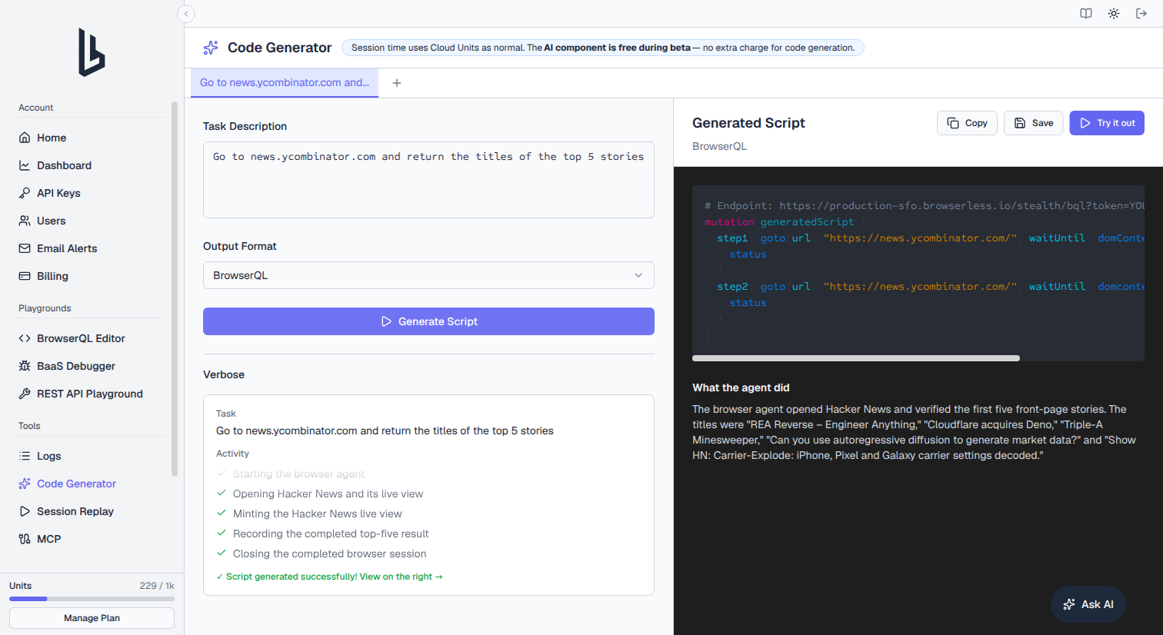The height and width of the screenshot is (635, 1163).
Task: Click the REST API Playground wrench icon
Action: 25,394
